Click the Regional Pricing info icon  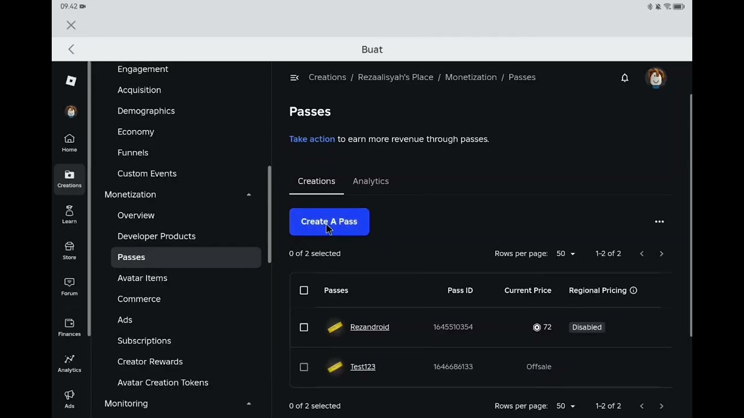click(634, 290)
